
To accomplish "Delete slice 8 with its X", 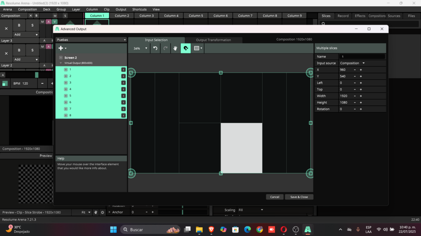I will (x=124, y=115).
